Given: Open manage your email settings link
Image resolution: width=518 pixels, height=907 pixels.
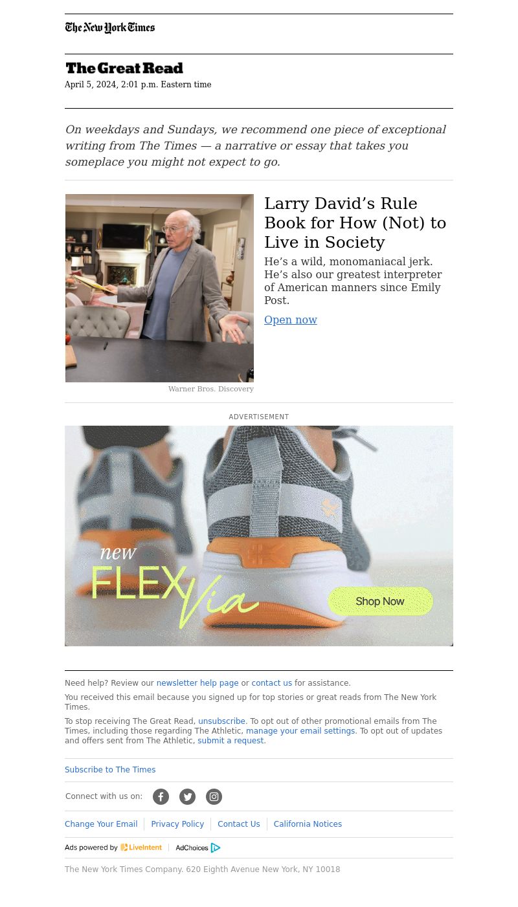Looking at the screenshot, I should click(x=300, y=731).
